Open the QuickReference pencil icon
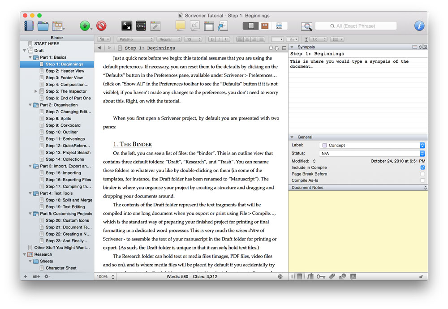 point(155,26)
